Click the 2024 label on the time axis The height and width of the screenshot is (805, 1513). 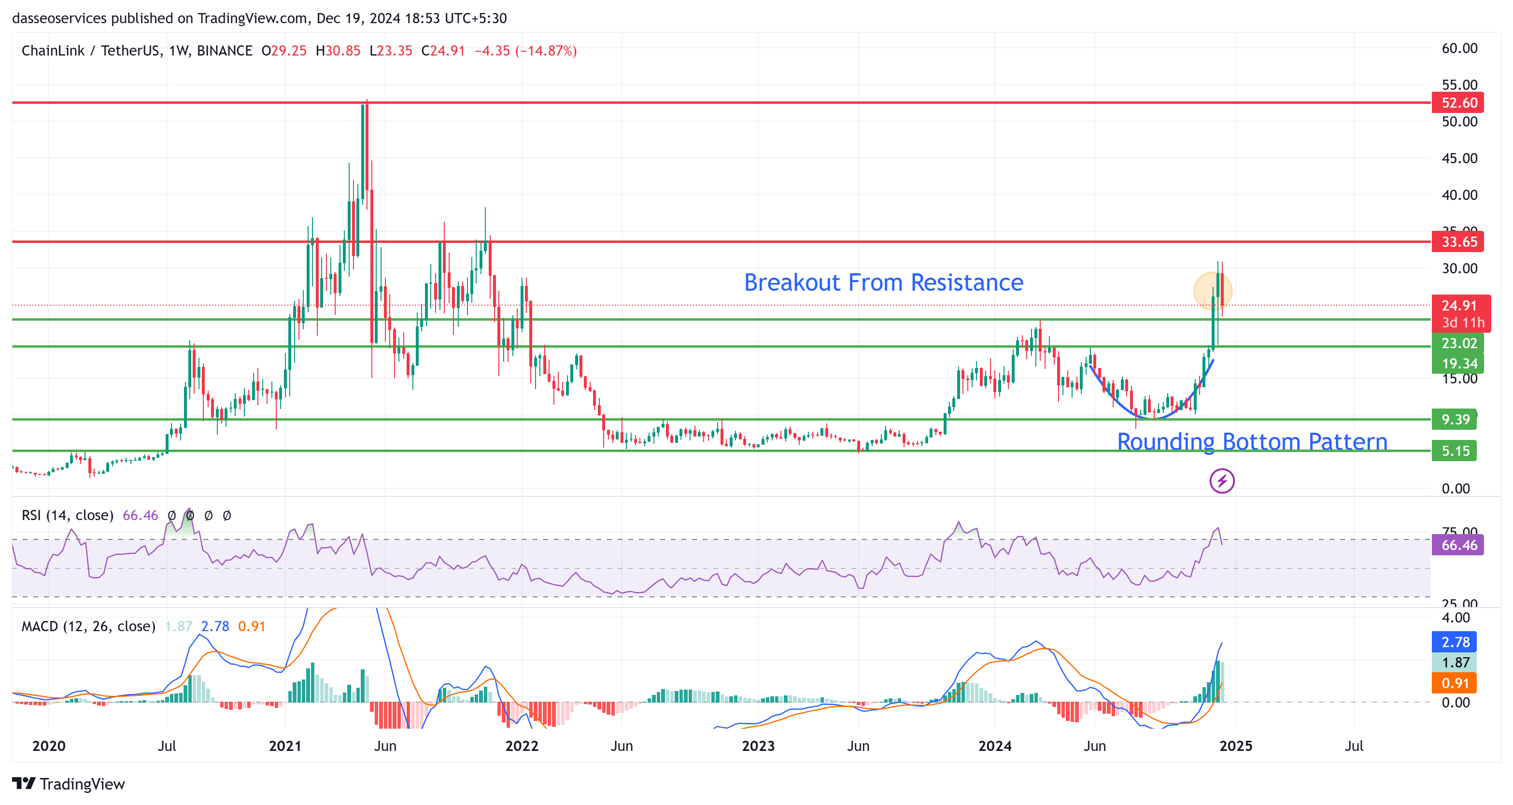pos(994,746)
